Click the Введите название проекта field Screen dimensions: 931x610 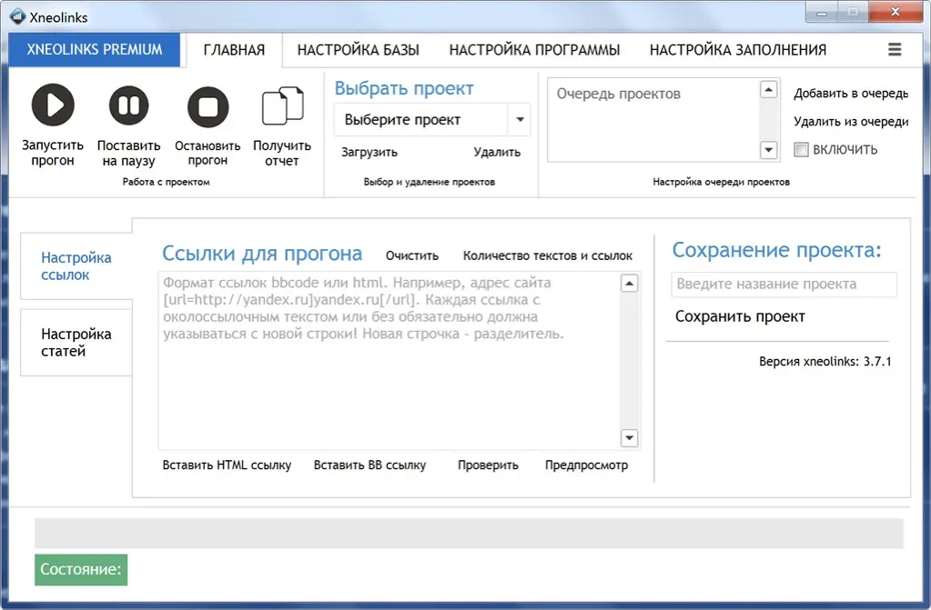tap(783, 285)
